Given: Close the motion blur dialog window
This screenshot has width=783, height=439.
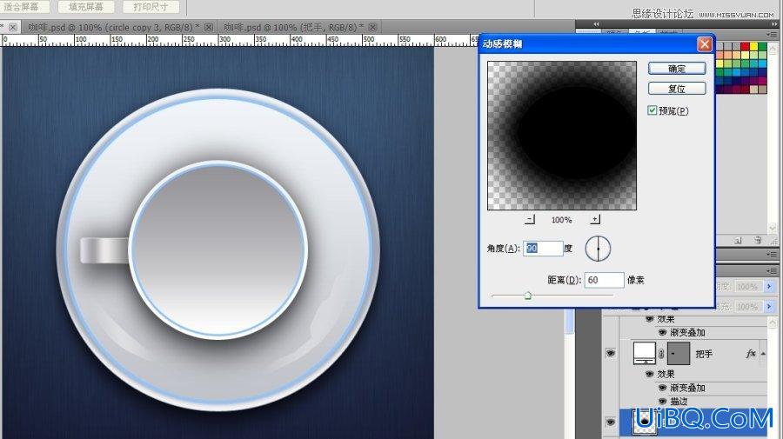Looking at the screenshot, I should click(x=705, y=44).
